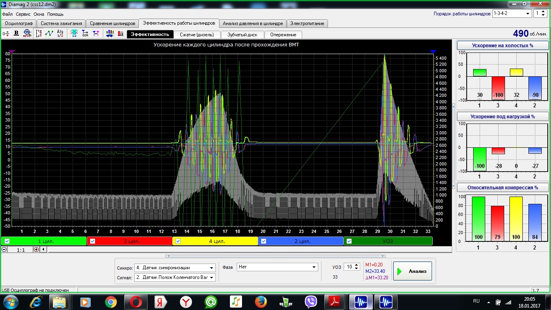The image size is (551, 310).
Task: Open Opera browser from taskbar
Action: click(x=136, y=302)
